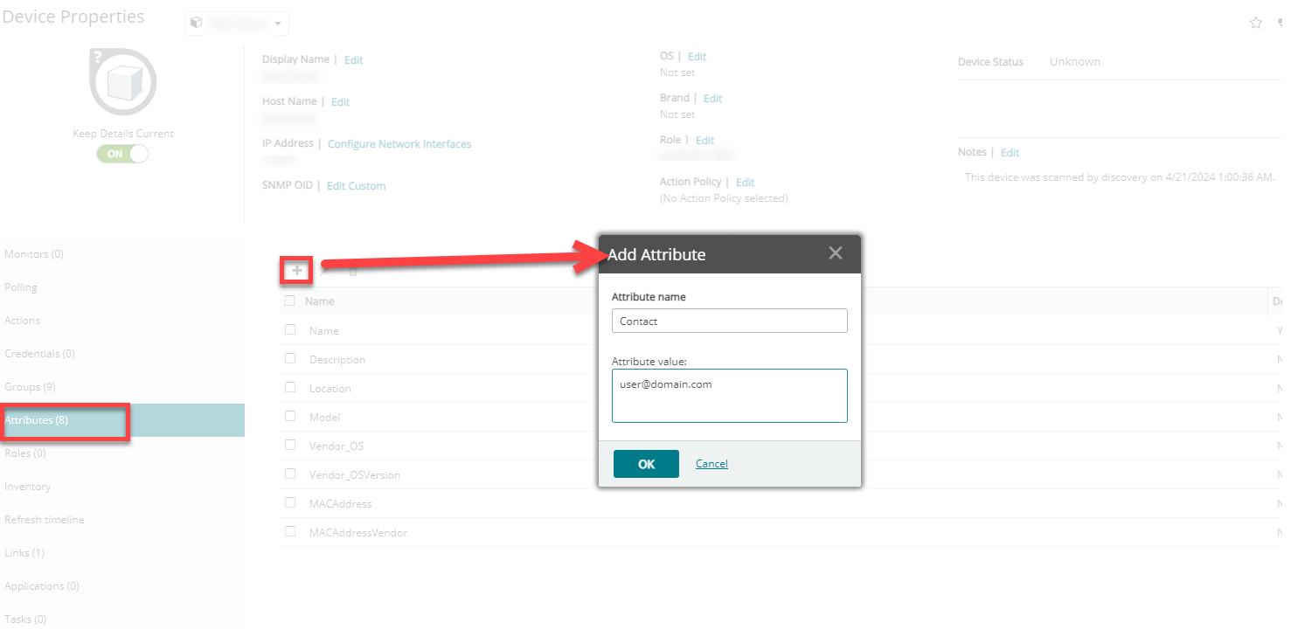Click Edit next to Host Name
The image size is (1291, 636).
pos(340,102)
